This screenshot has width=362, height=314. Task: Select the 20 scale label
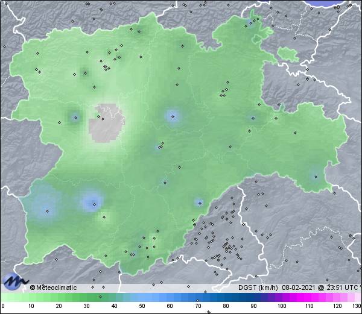pyautogui.click(x=59, y=306)
